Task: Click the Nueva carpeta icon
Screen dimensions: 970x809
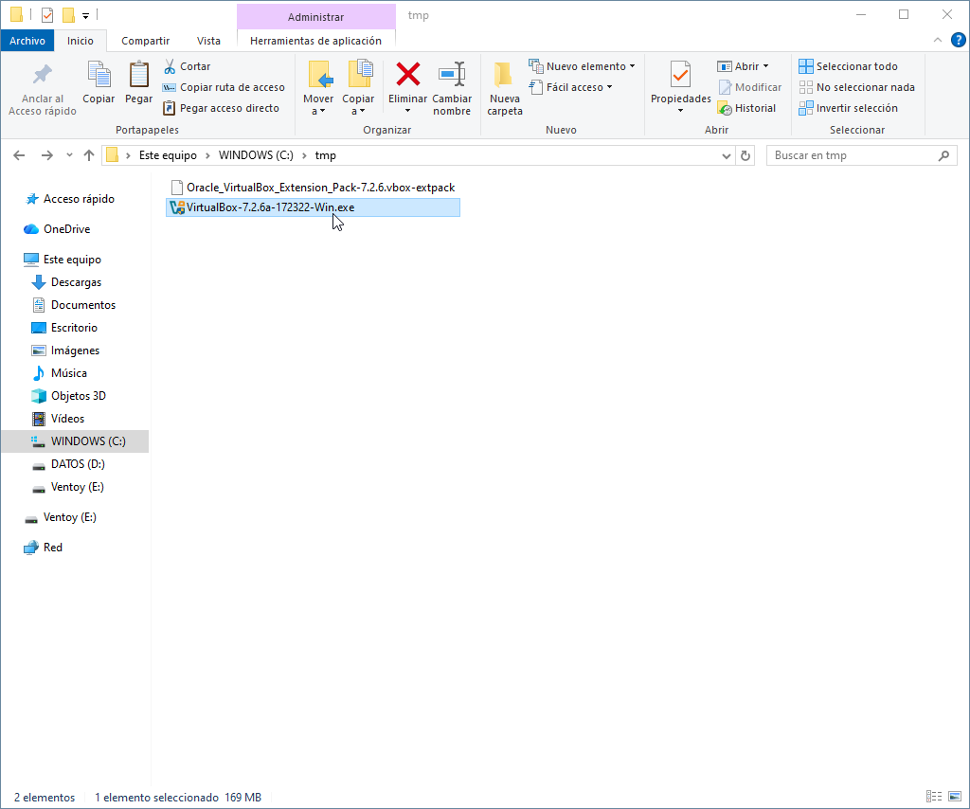Action: (504, 75)
